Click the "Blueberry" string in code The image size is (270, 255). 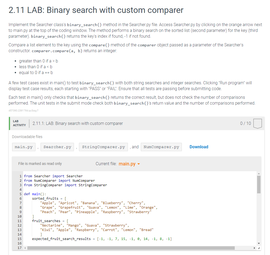(x=112, y=203)
